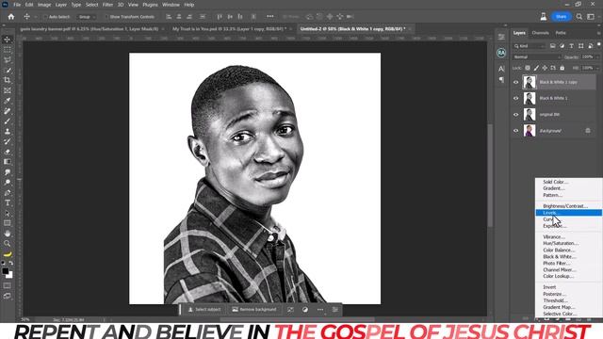Select the Spot Healing Brush tool
Viewport: 603px width, 339px height.
7,111
